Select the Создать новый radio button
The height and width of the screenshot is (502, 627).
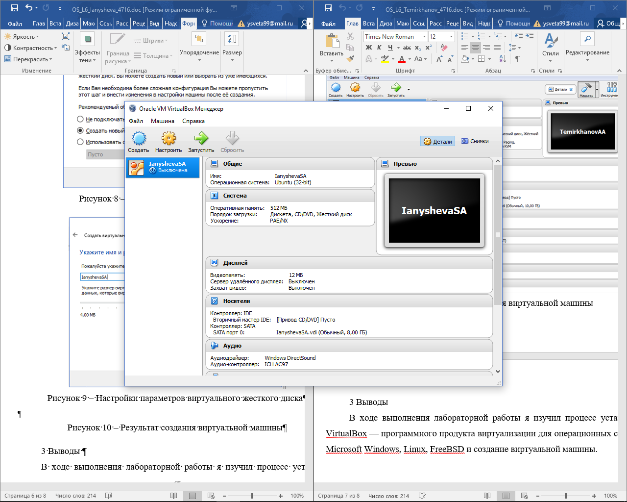80,130
